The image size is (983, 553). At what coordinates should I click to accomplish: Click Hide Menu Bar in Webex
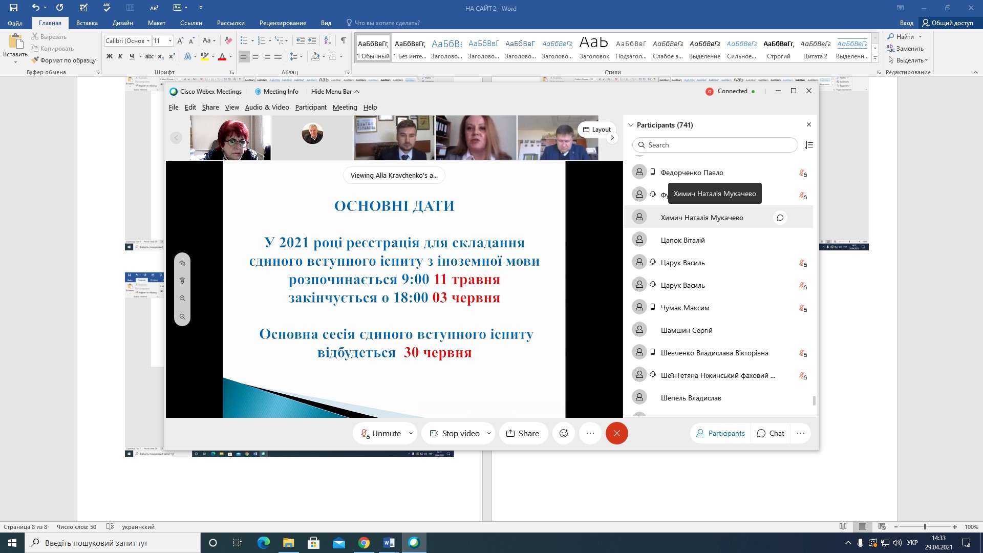click(335, 92)
